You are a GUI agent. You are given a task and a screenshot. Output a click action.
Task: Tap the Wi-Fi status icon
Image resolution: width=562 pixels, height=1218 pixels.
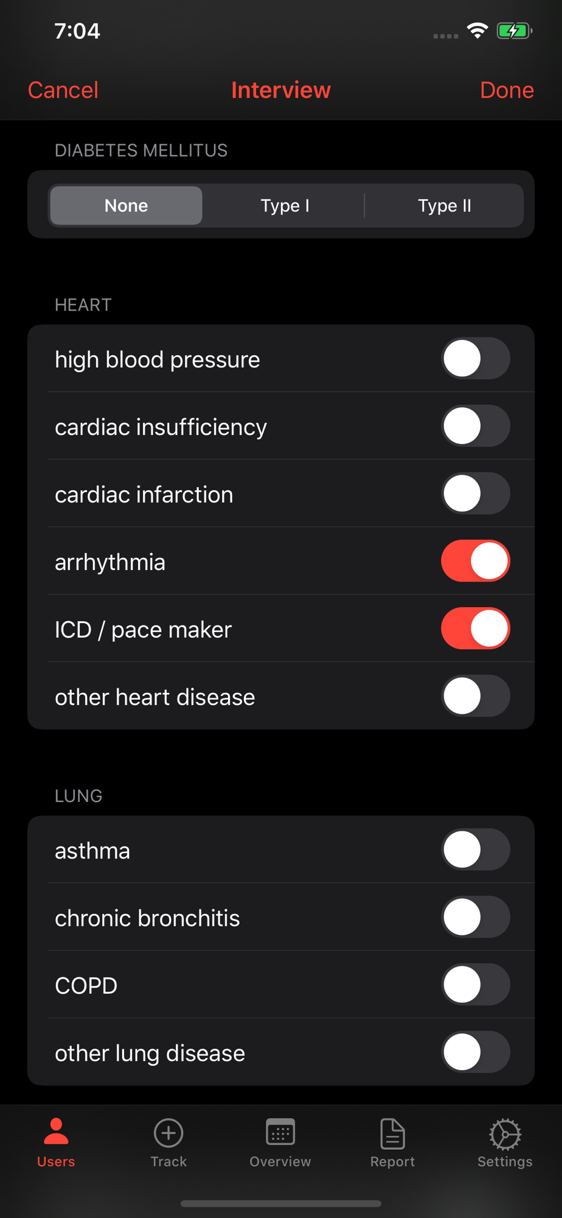[477, 30]
